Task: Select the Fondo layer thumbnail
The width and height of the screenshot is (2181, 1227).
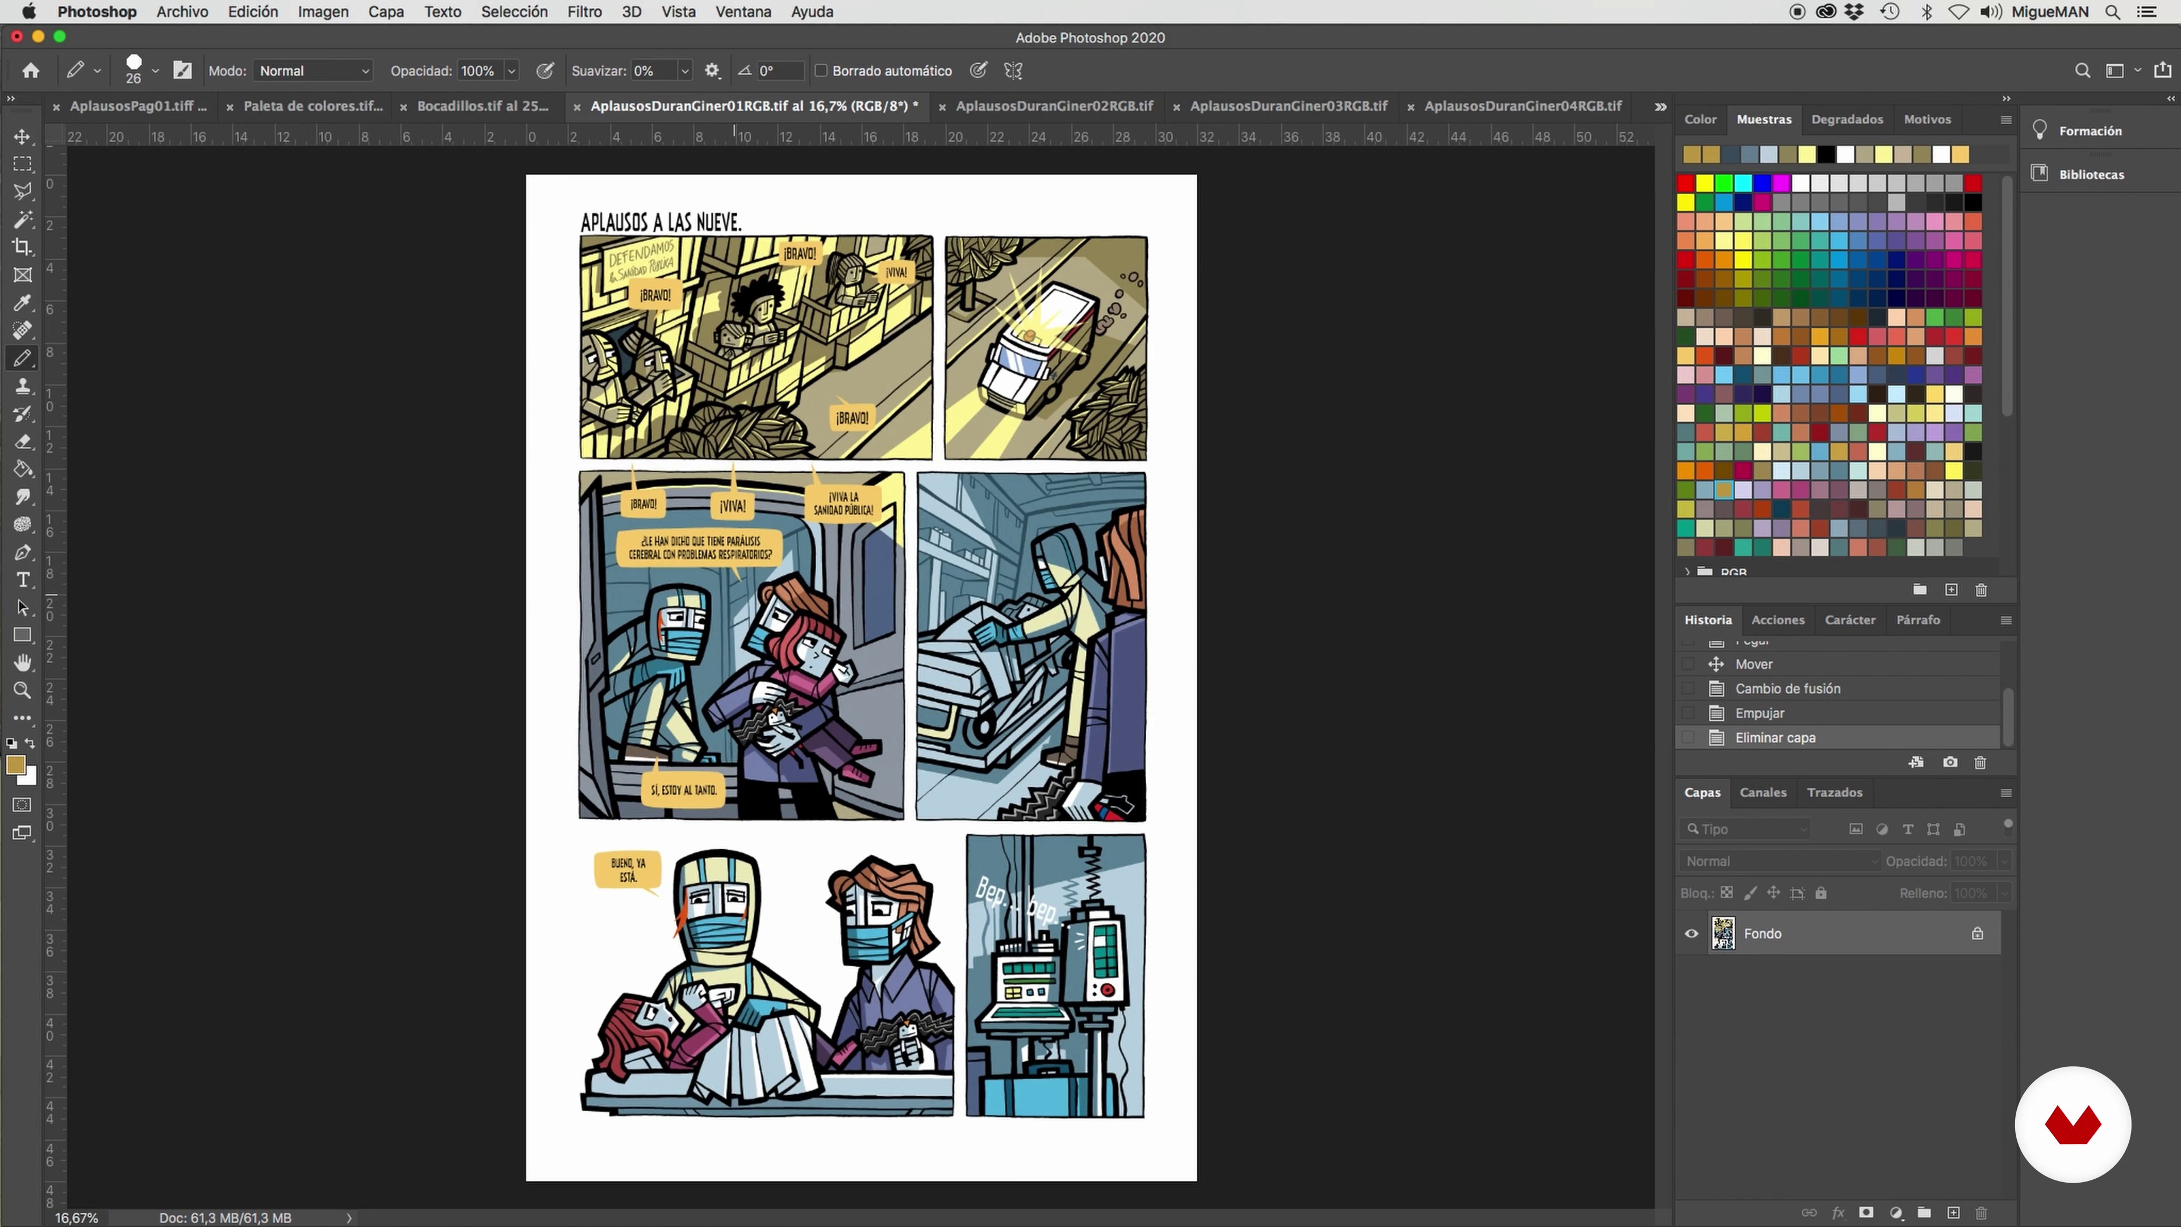Action: [1723, 933]
